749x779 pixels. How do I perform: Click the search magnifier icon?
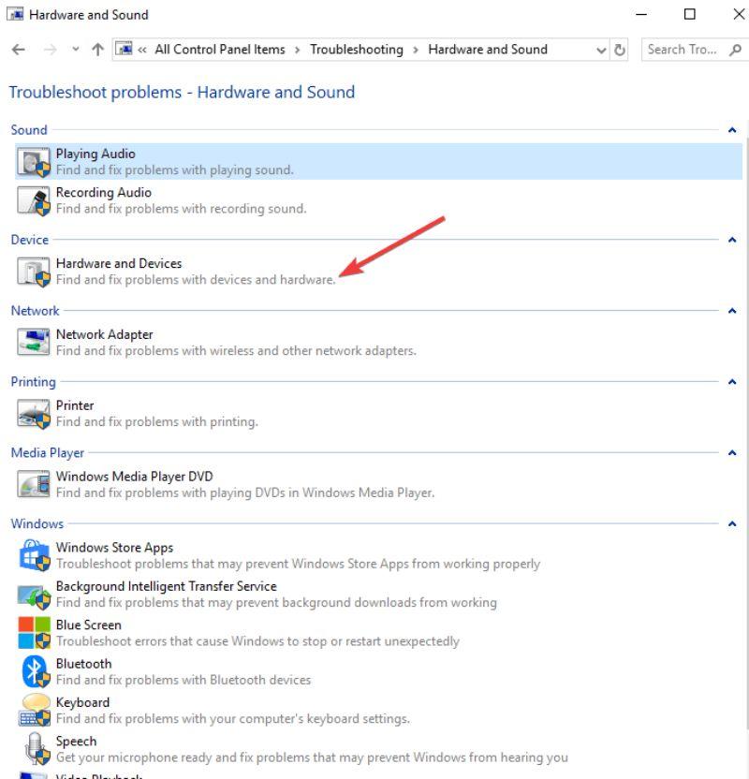pyautogui.click(x=735, y=50)
